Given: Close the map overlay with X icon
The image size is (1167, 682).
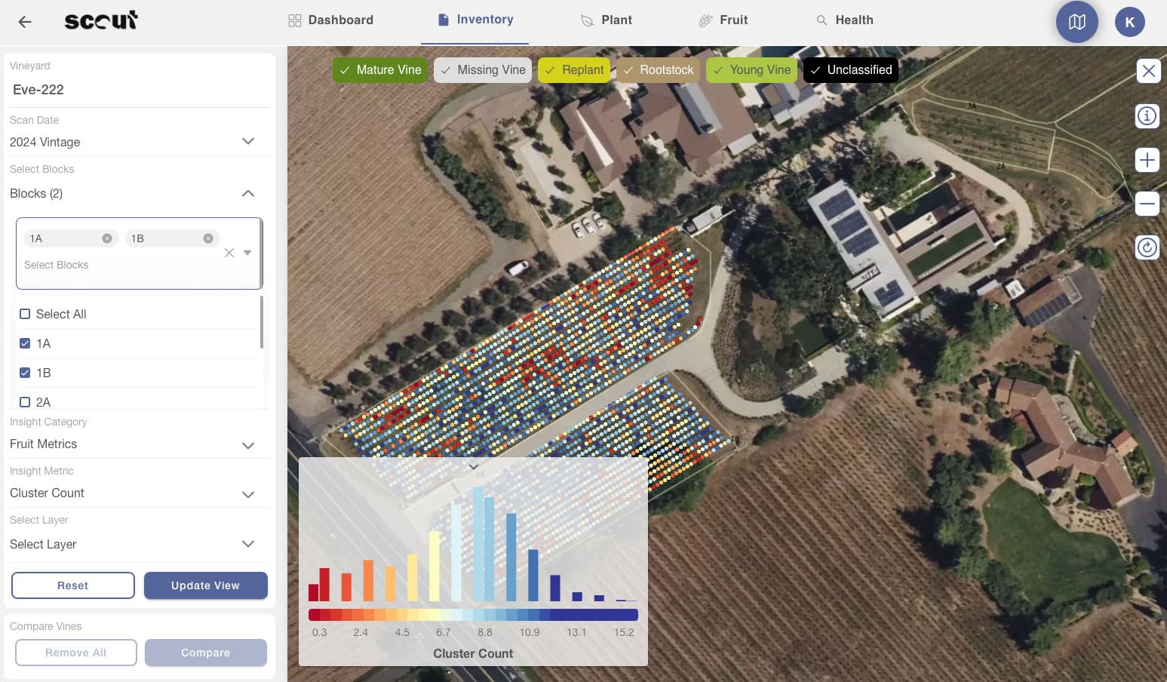Looking at the screenshot, I should coord(1147,71).
